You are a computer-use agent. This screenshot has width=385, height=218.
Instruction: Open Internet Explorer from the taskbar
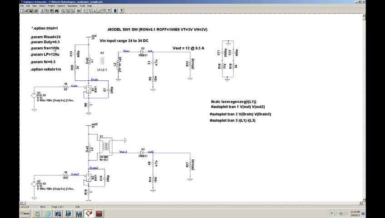point(48,213)
